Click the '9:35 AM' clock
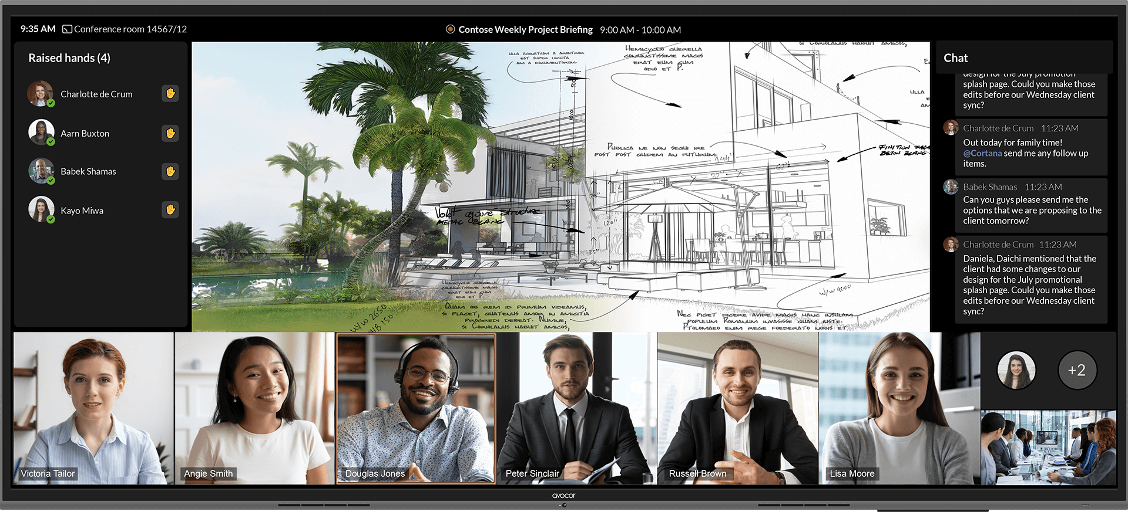The height and width of the screenshot is (512, 1128). [38, 29]
